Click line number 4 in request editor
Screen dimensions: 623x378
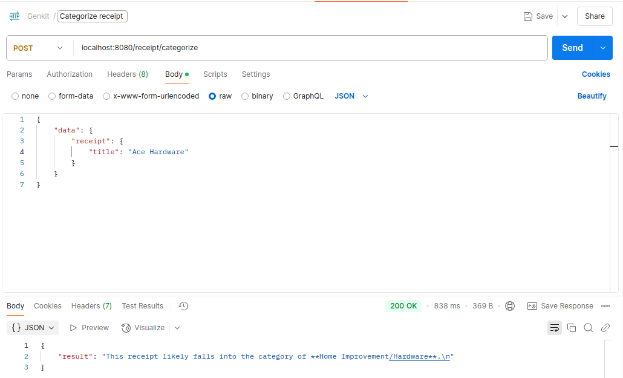(22, 152)
